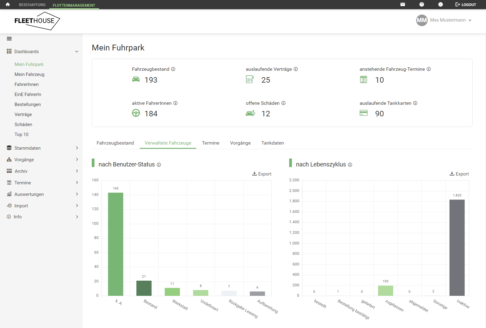Click the info circle icon in top bar
This screenshot has height=328, width=486.
pyautogui.click(x=440, y=5)
